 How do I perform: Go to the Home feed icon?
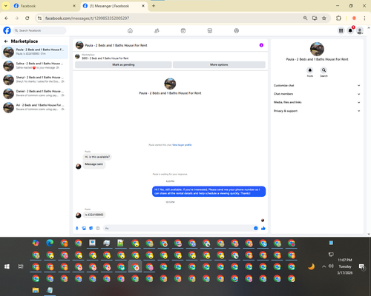pyautogui.click(x=130, y=30)
